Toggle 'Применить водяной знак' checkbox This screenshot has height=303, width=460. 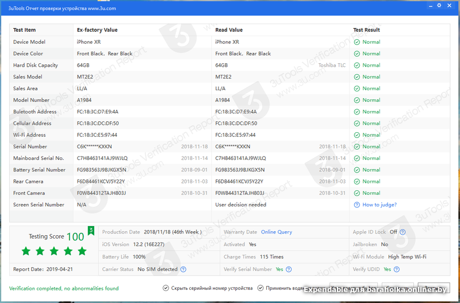tap(260, 288)
